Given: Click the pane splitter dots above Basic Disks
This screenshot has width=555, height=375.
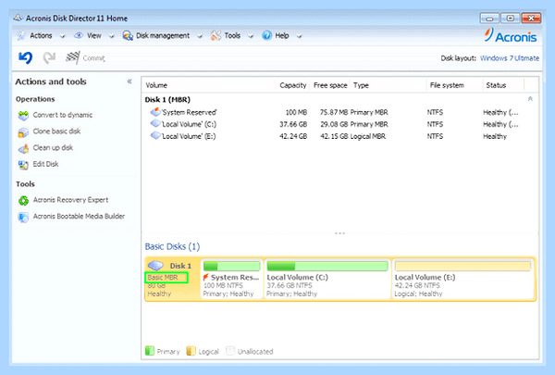Looking at the screenshot, I should [339, 233].
